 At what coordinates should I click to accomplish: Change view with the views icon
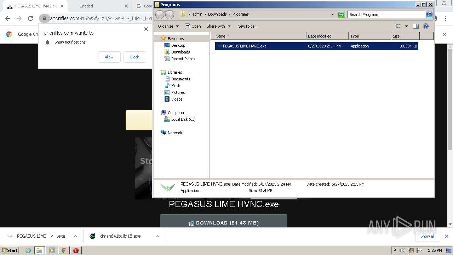(x=398, y=26)
